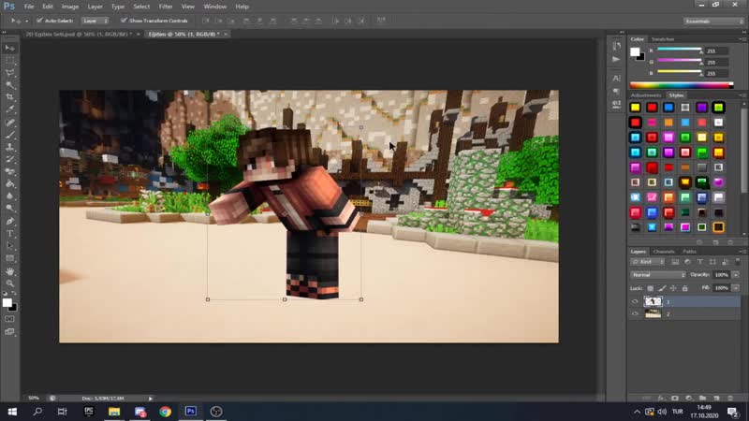
Task: Open the Actions panel play icon
Action: tap(616, 59)
